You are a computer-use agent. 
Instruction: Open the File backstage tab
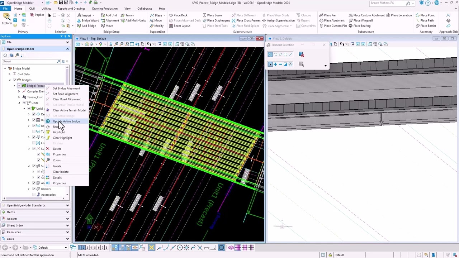coord(5,9)
